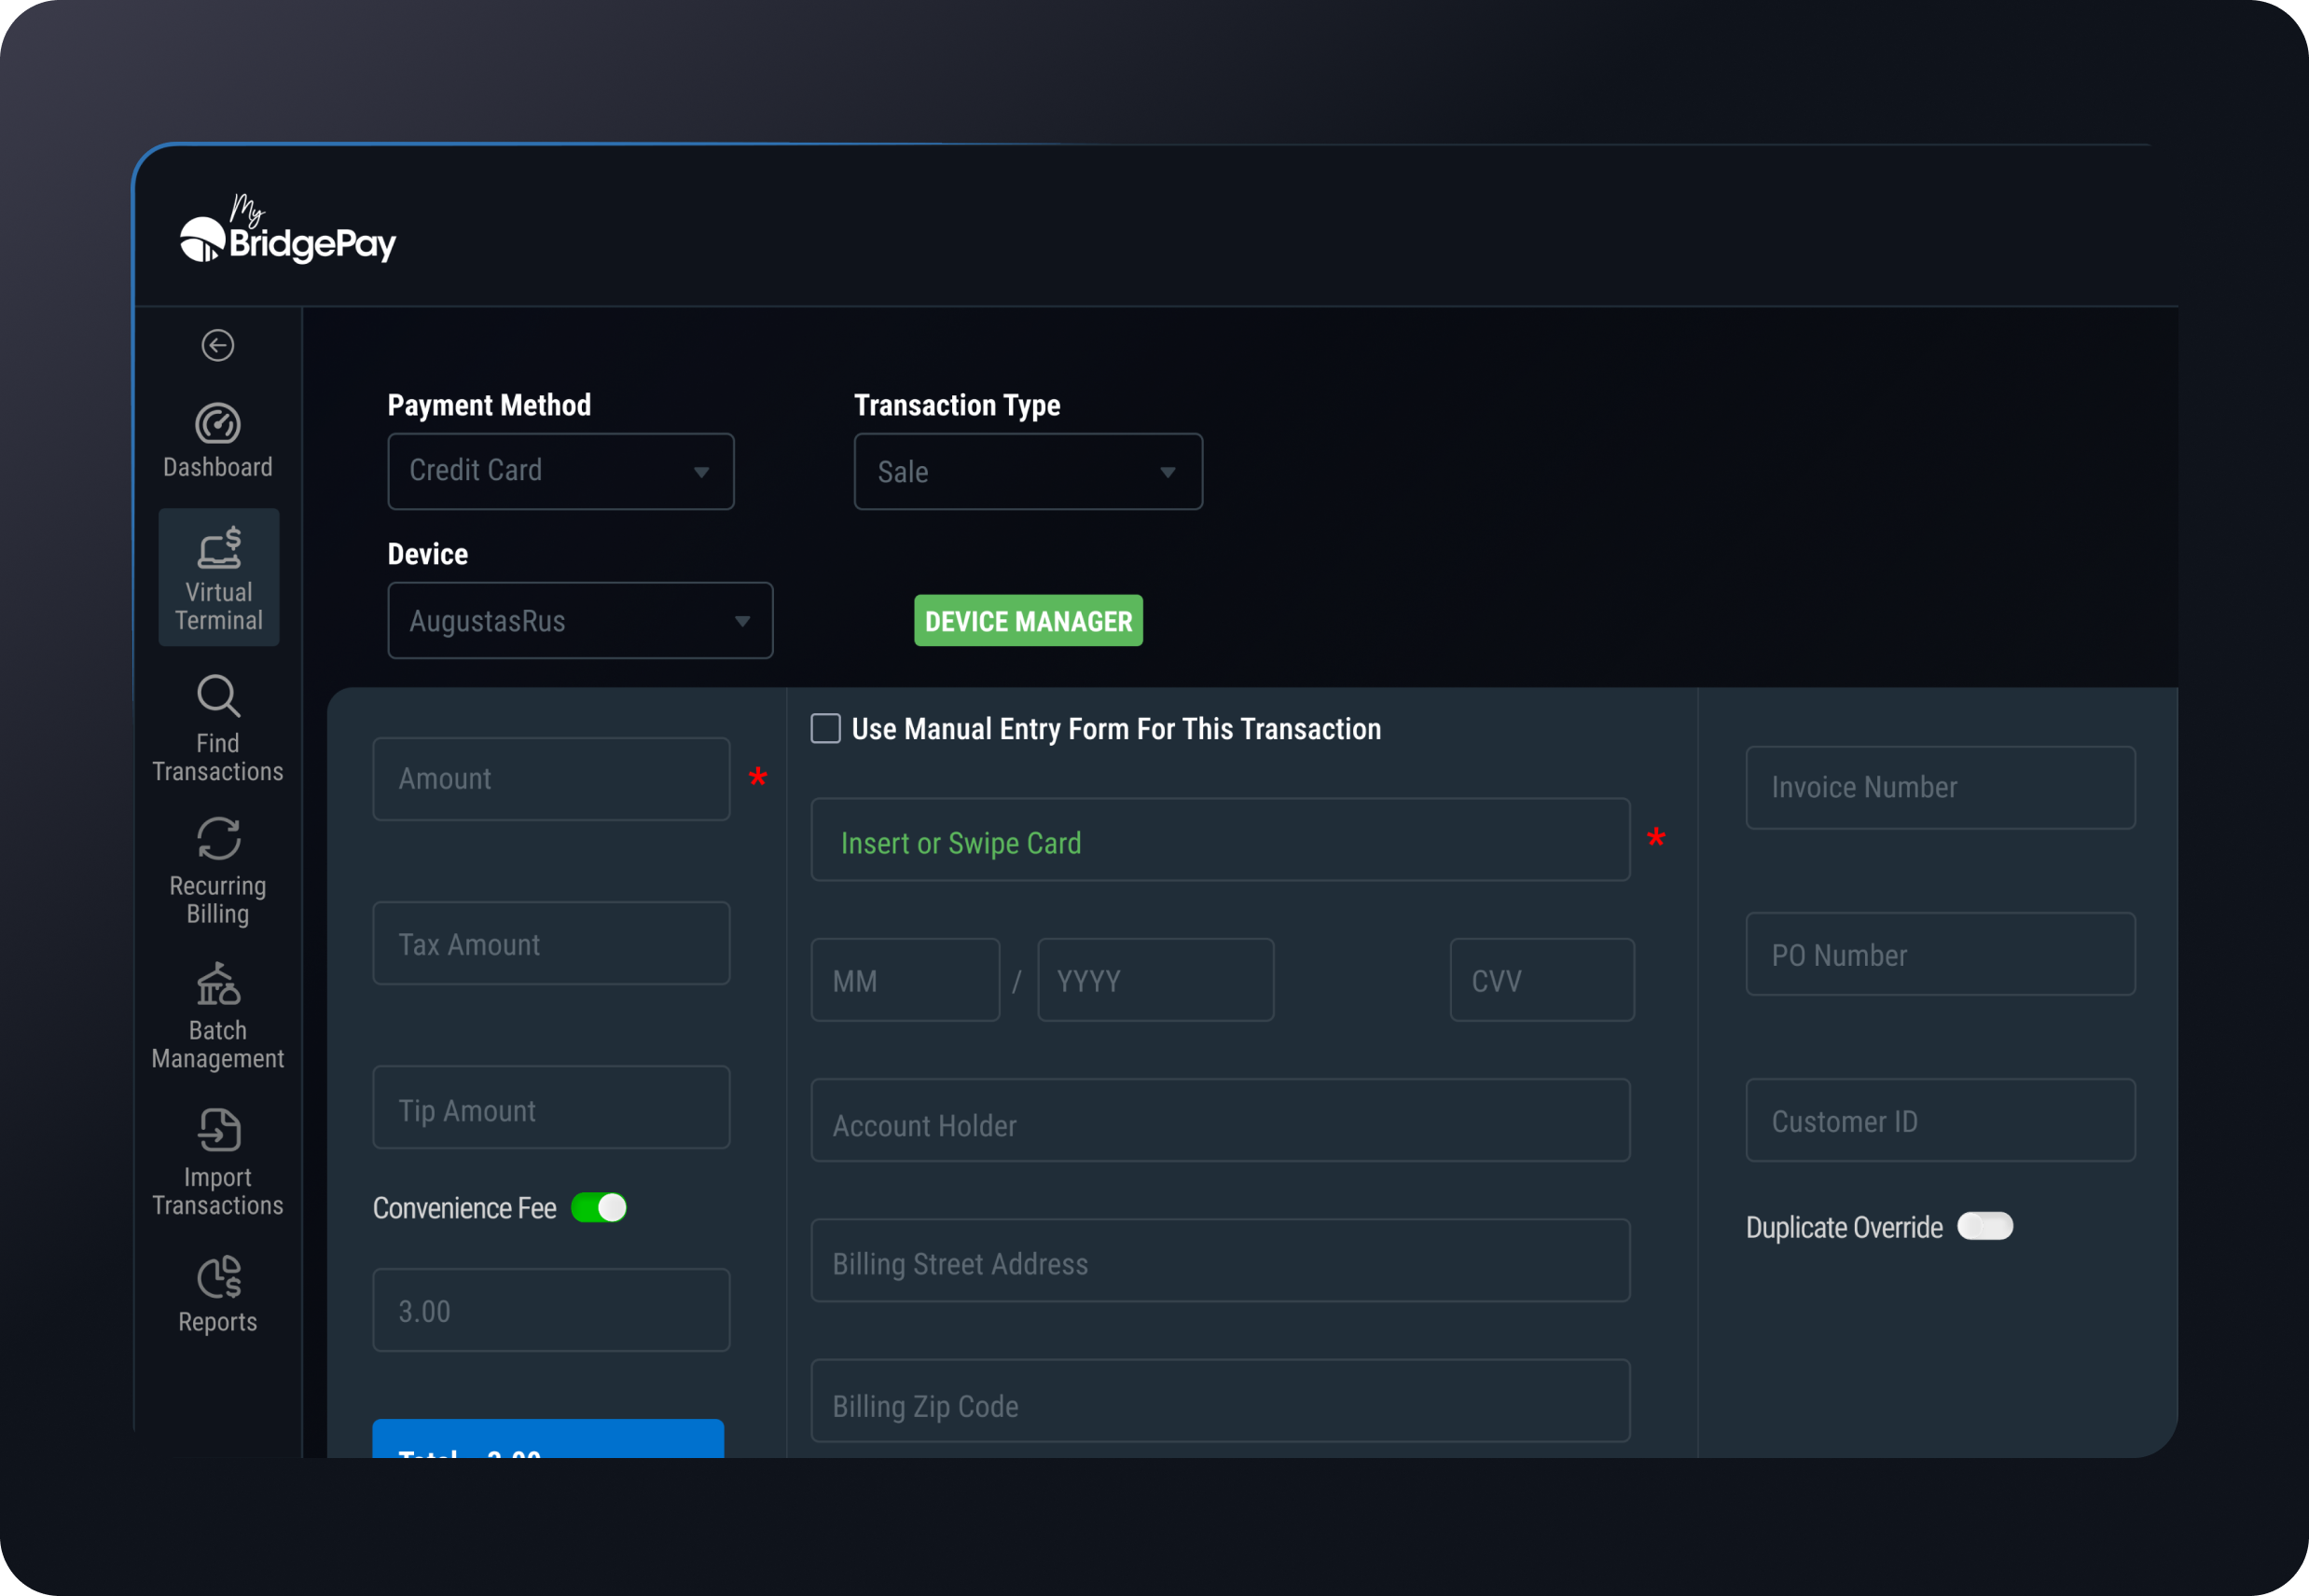Focus the Billing Zip Code field
Screen dimensions: 2309x1596
point(1220,1400)
